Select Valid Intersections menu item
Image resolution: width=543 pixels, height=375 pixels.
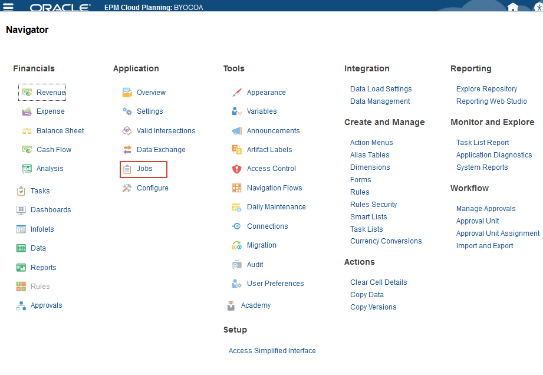click(x=166, y=131)
